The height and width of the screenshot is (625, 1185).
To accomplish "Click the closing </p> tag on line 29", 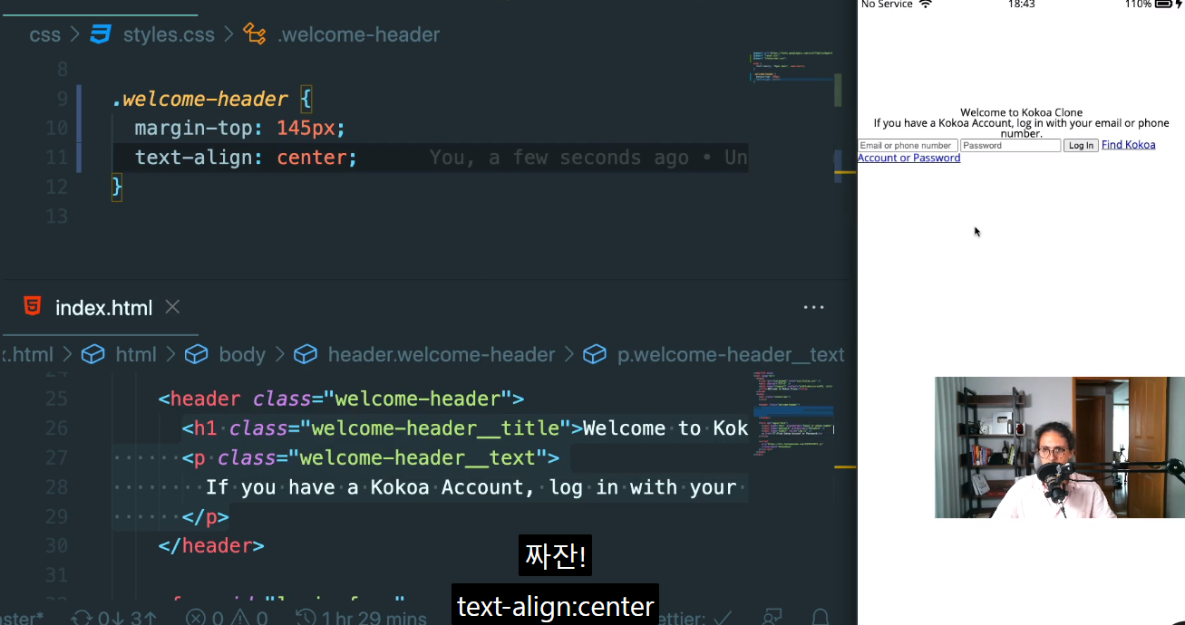I will (x=206, y=516).
